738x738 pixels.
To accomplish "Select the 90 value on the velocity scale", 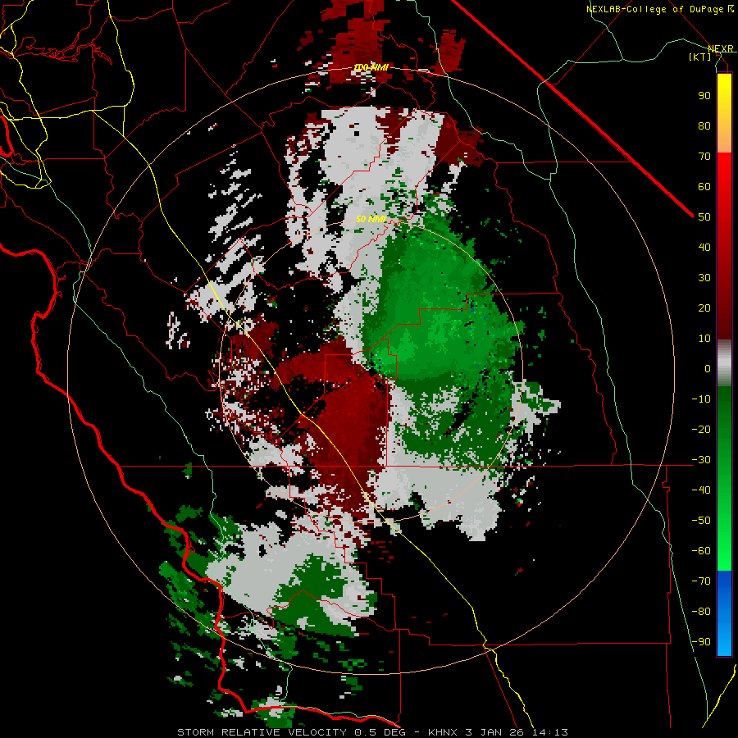I will tap(704, 96).
